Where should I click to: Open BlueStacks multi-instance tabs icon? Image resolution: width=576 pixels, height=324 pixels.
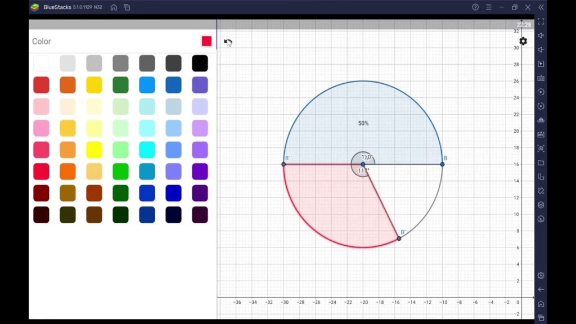tap(127, 7)
